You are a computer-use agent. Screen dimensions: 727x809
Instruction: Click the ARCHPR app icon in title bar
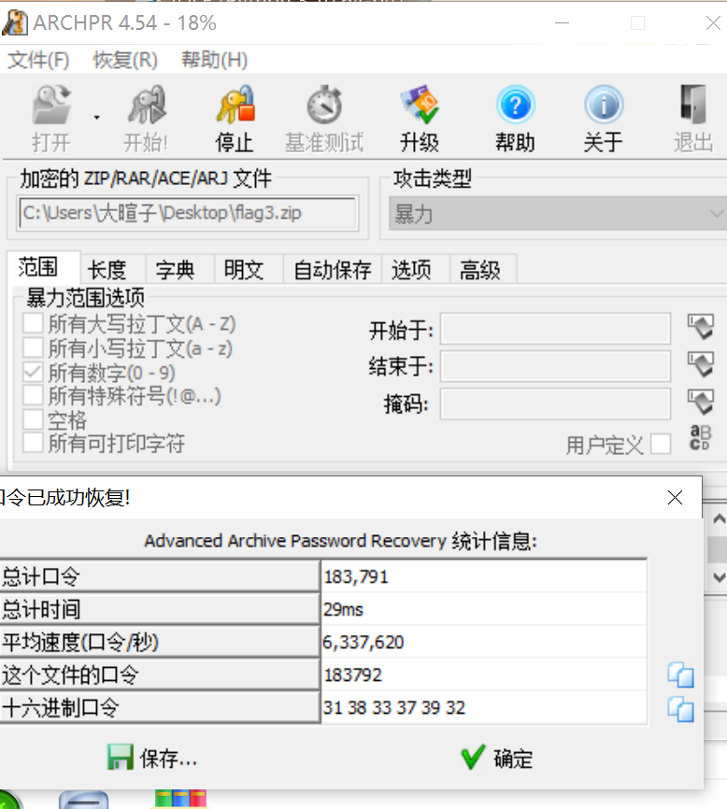point(14,22)
